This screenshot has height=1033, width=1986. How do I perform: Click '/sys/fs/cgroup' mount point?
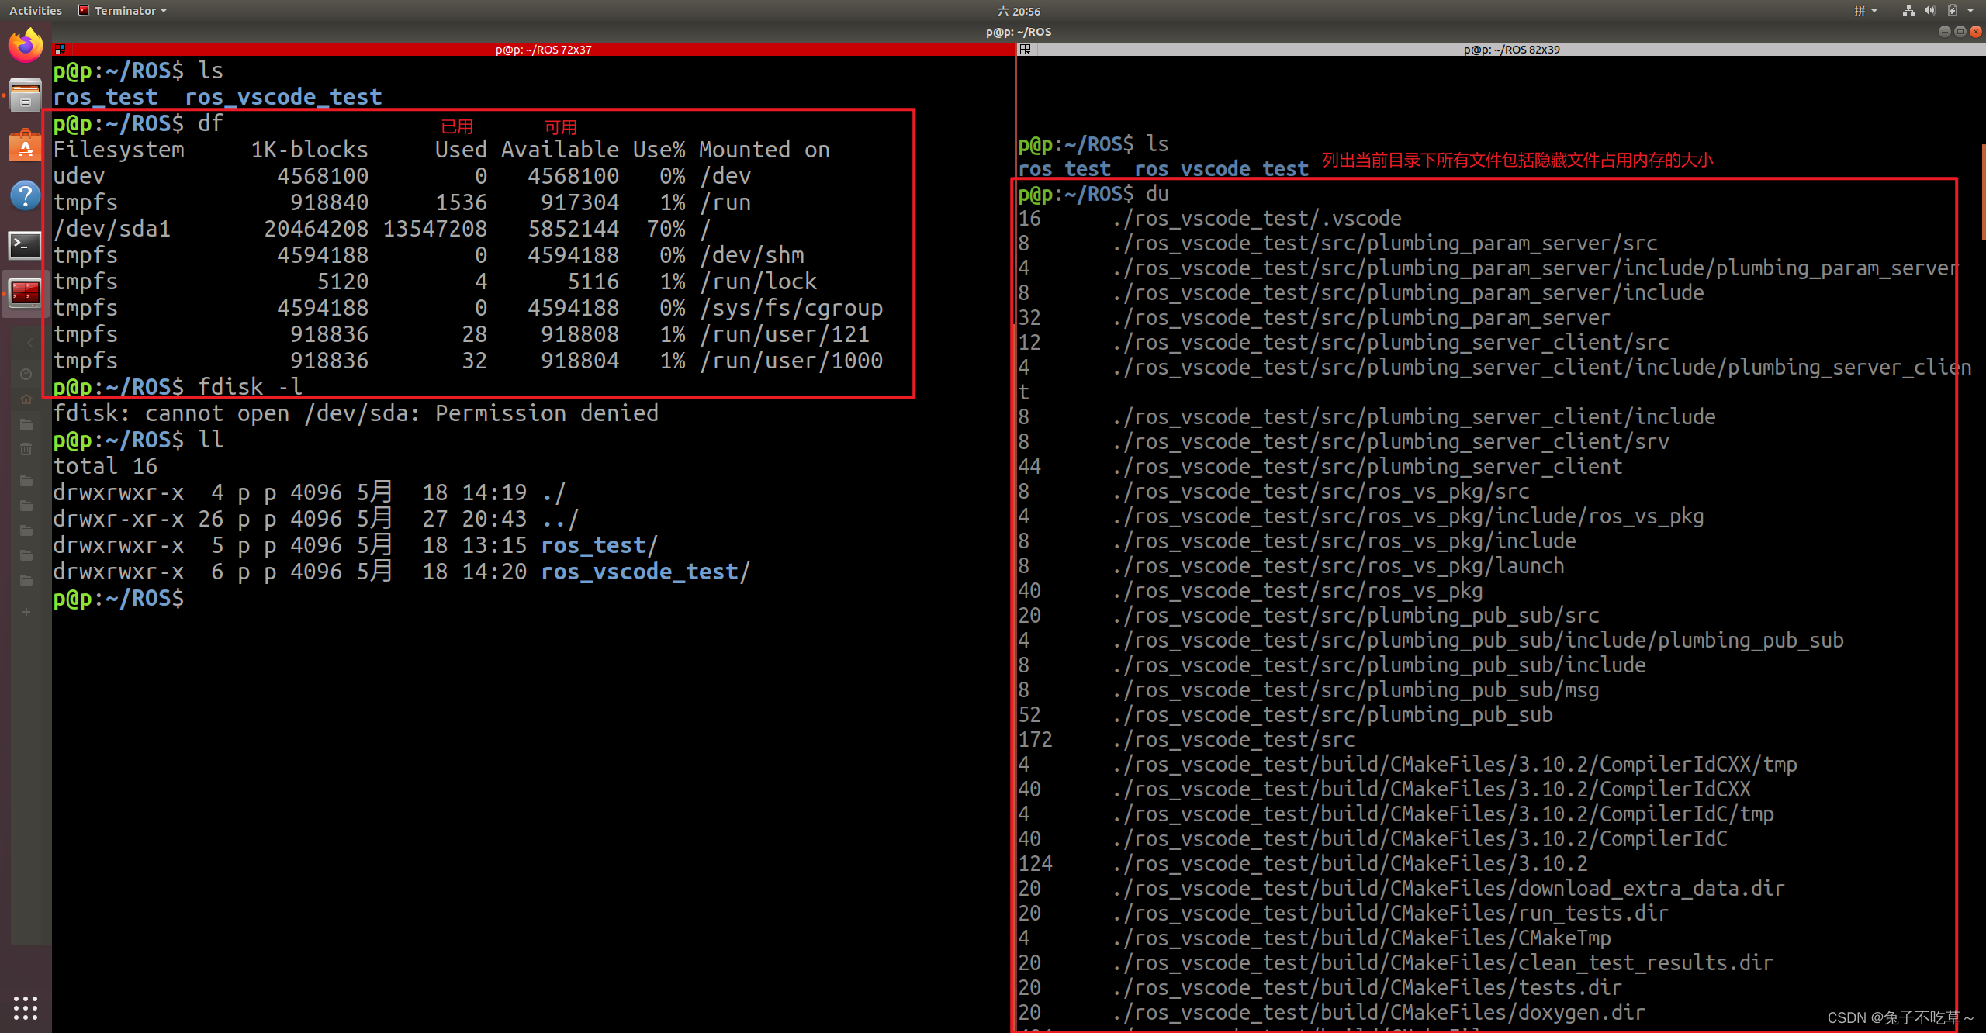tap(791, 308)
